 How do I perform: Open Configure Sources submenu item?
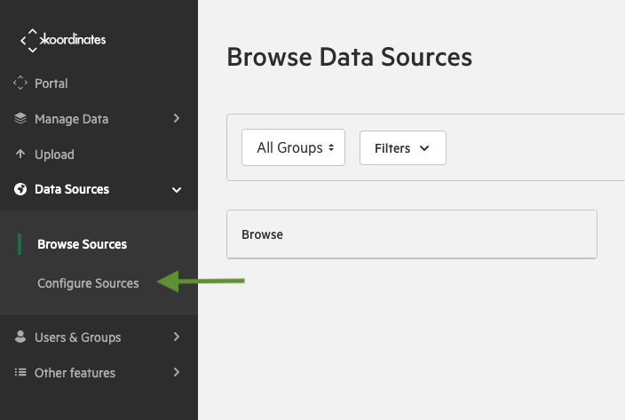88,283
